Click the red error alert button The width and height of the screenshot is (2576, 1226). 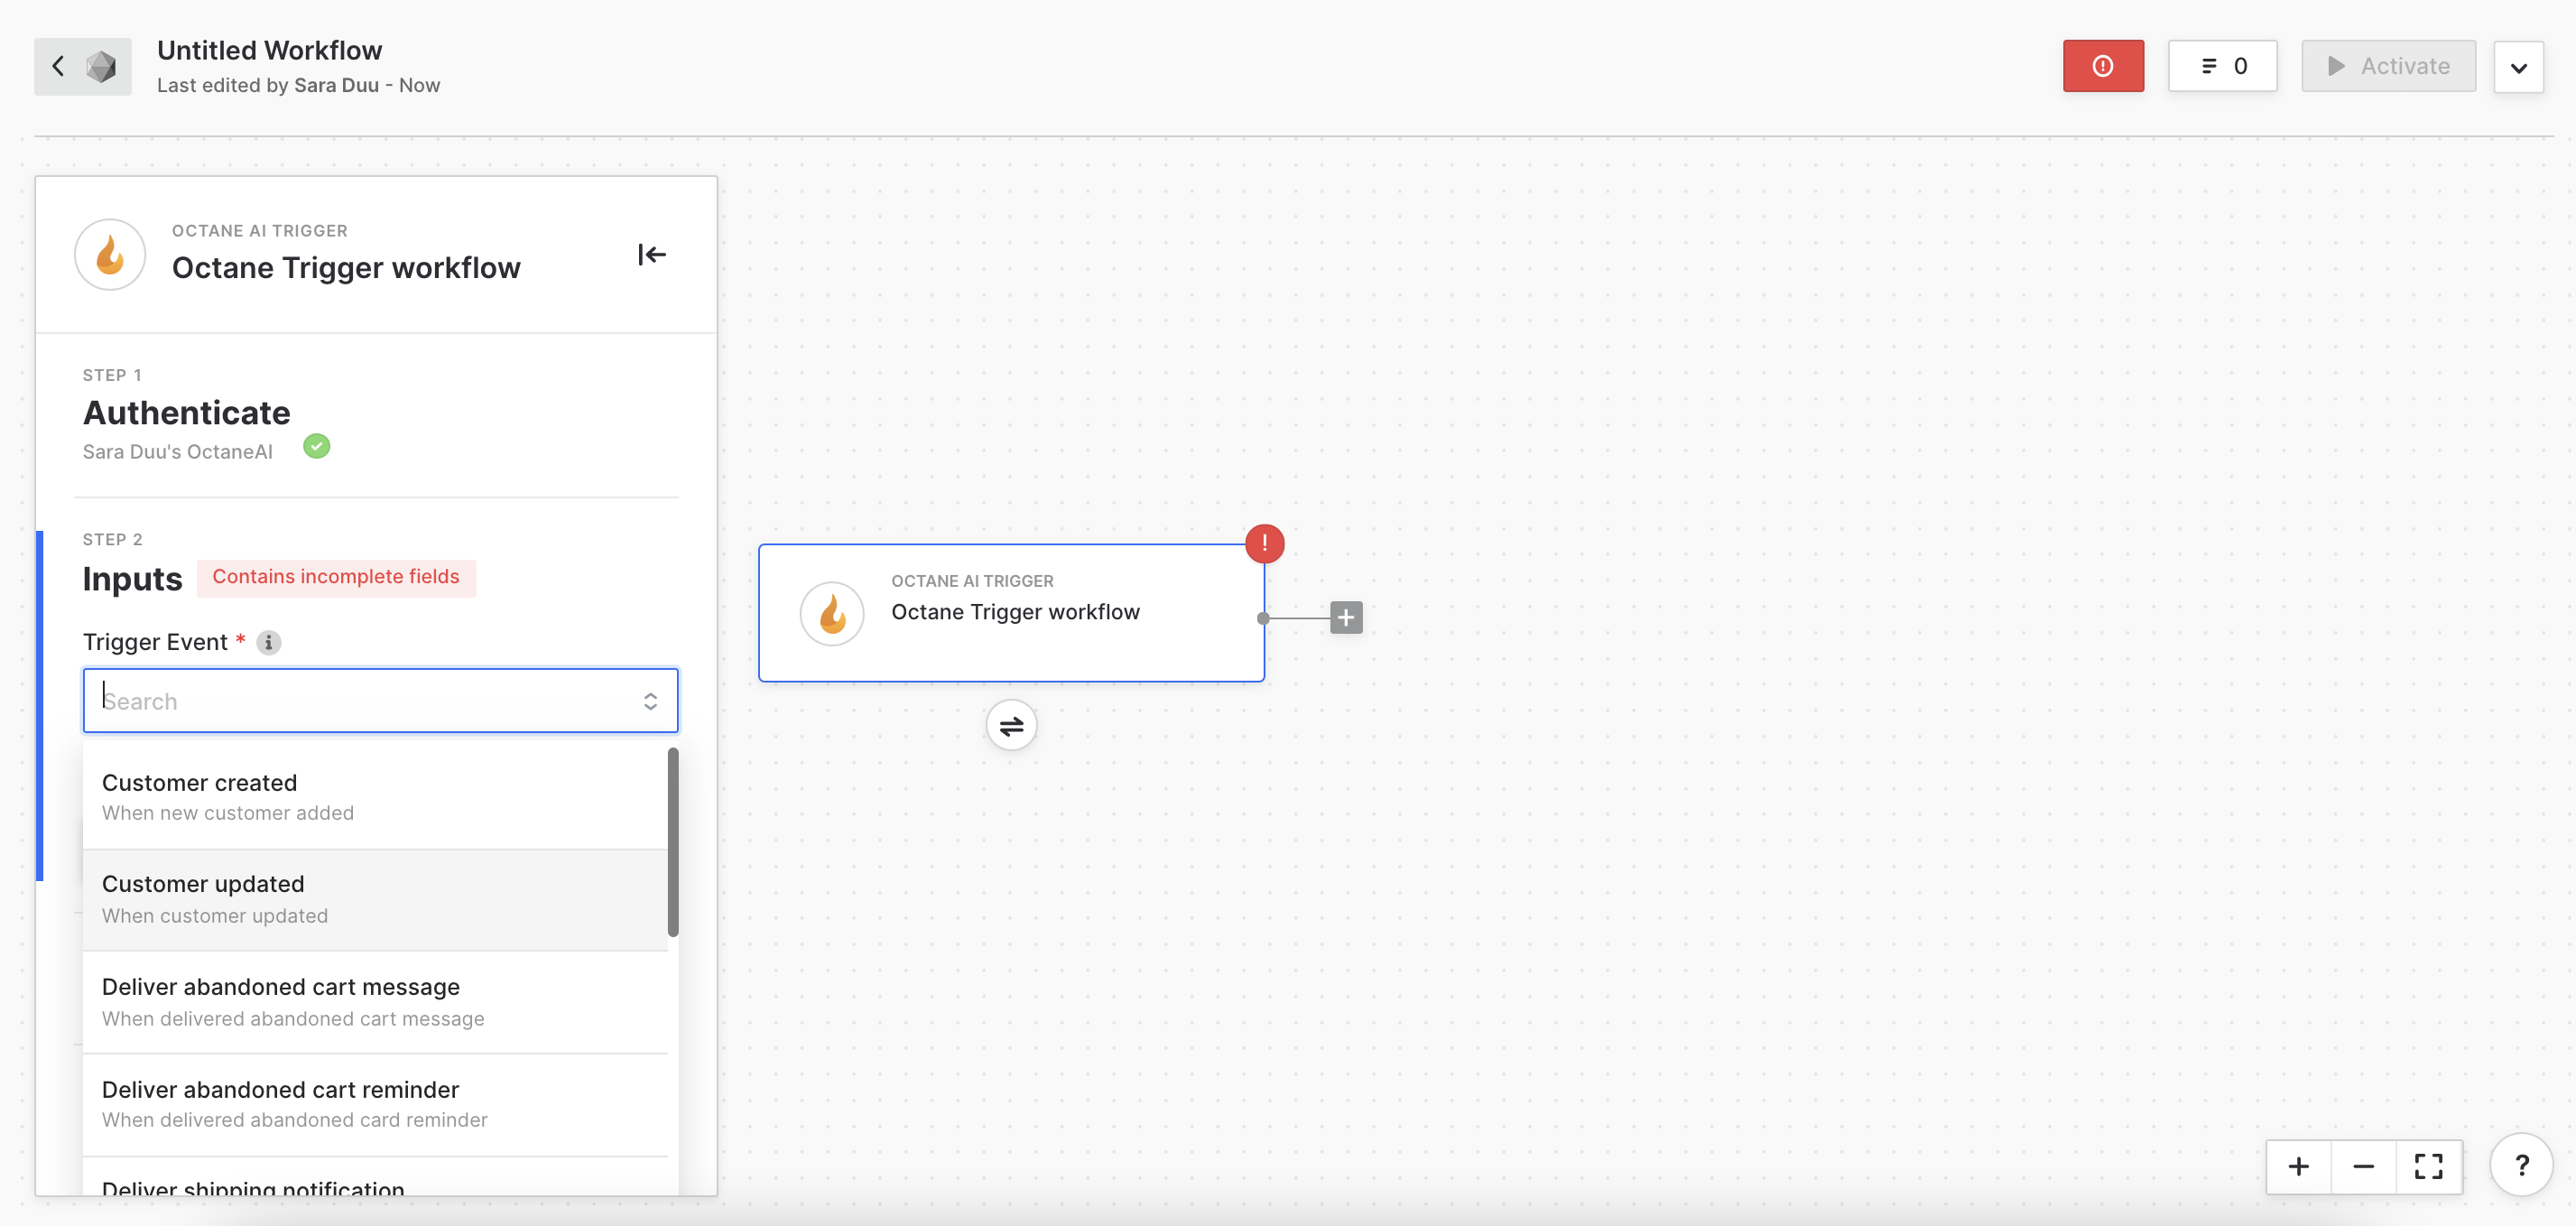[2102, 66]
